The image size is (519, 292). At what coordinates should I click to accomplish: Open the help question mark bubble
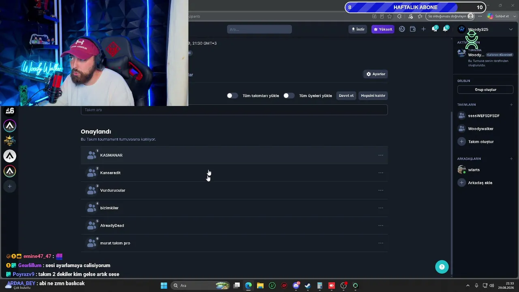(x=442, y=267)
